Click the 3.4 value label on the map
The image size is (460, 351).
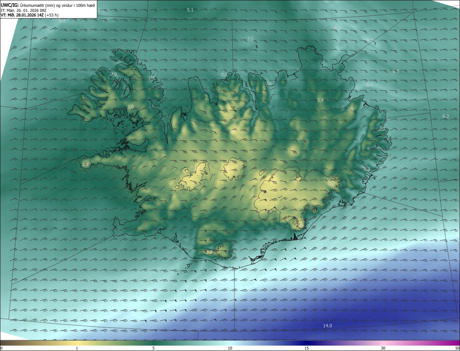tap(321, 100)
